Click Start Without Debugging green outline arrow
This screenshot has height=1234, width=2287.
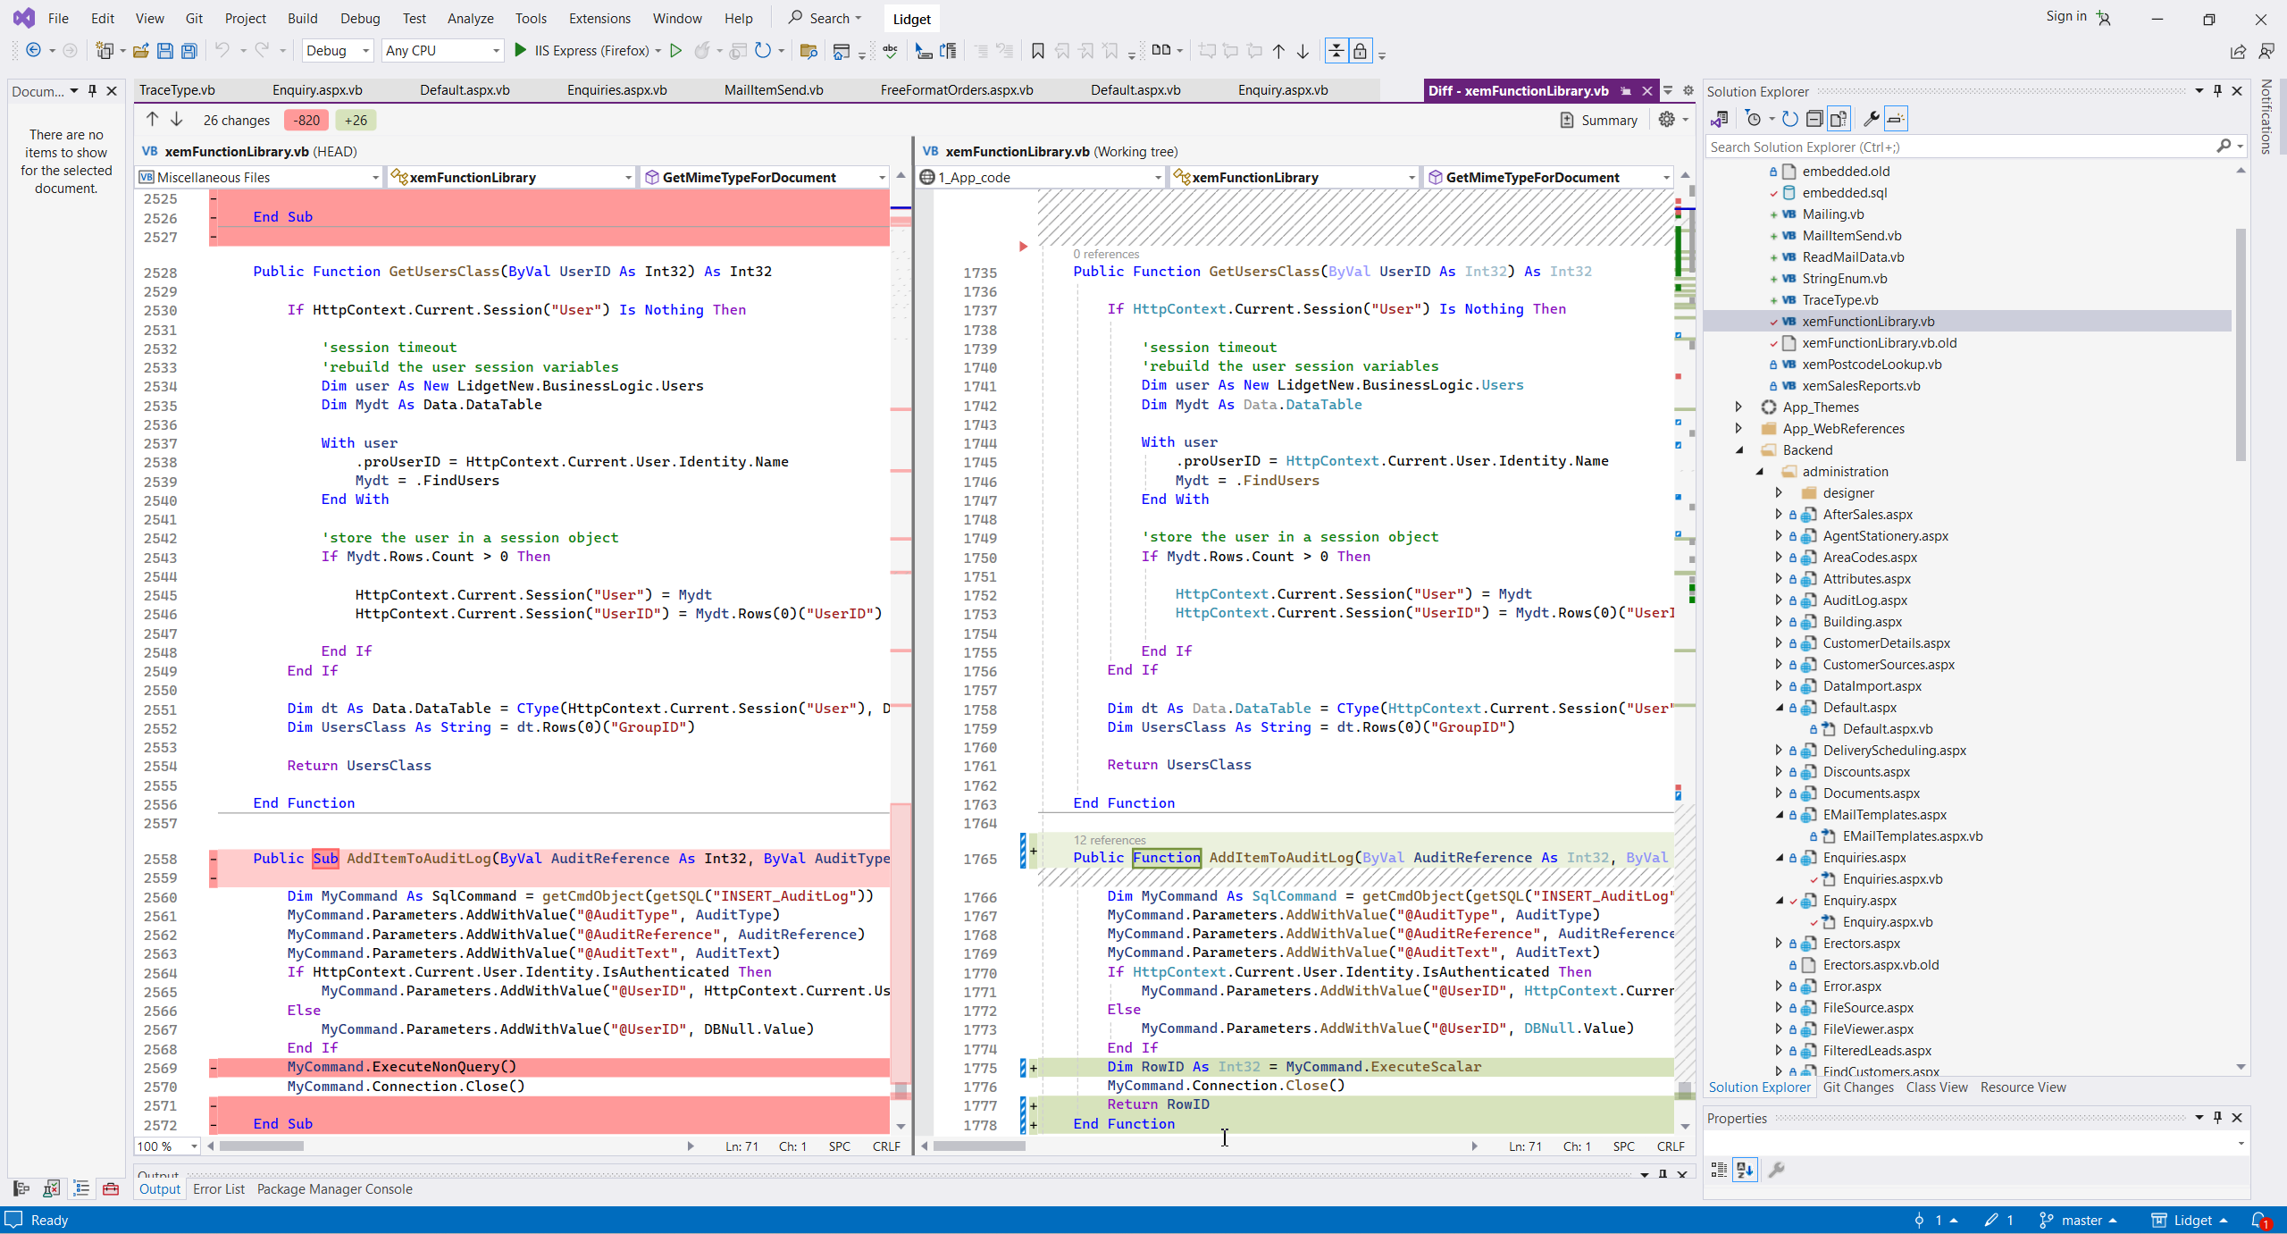point(676,51)
